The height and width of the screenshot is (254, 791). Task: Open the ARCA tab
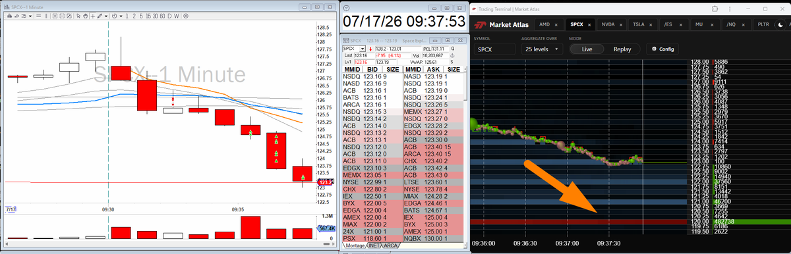coord(390,245)
